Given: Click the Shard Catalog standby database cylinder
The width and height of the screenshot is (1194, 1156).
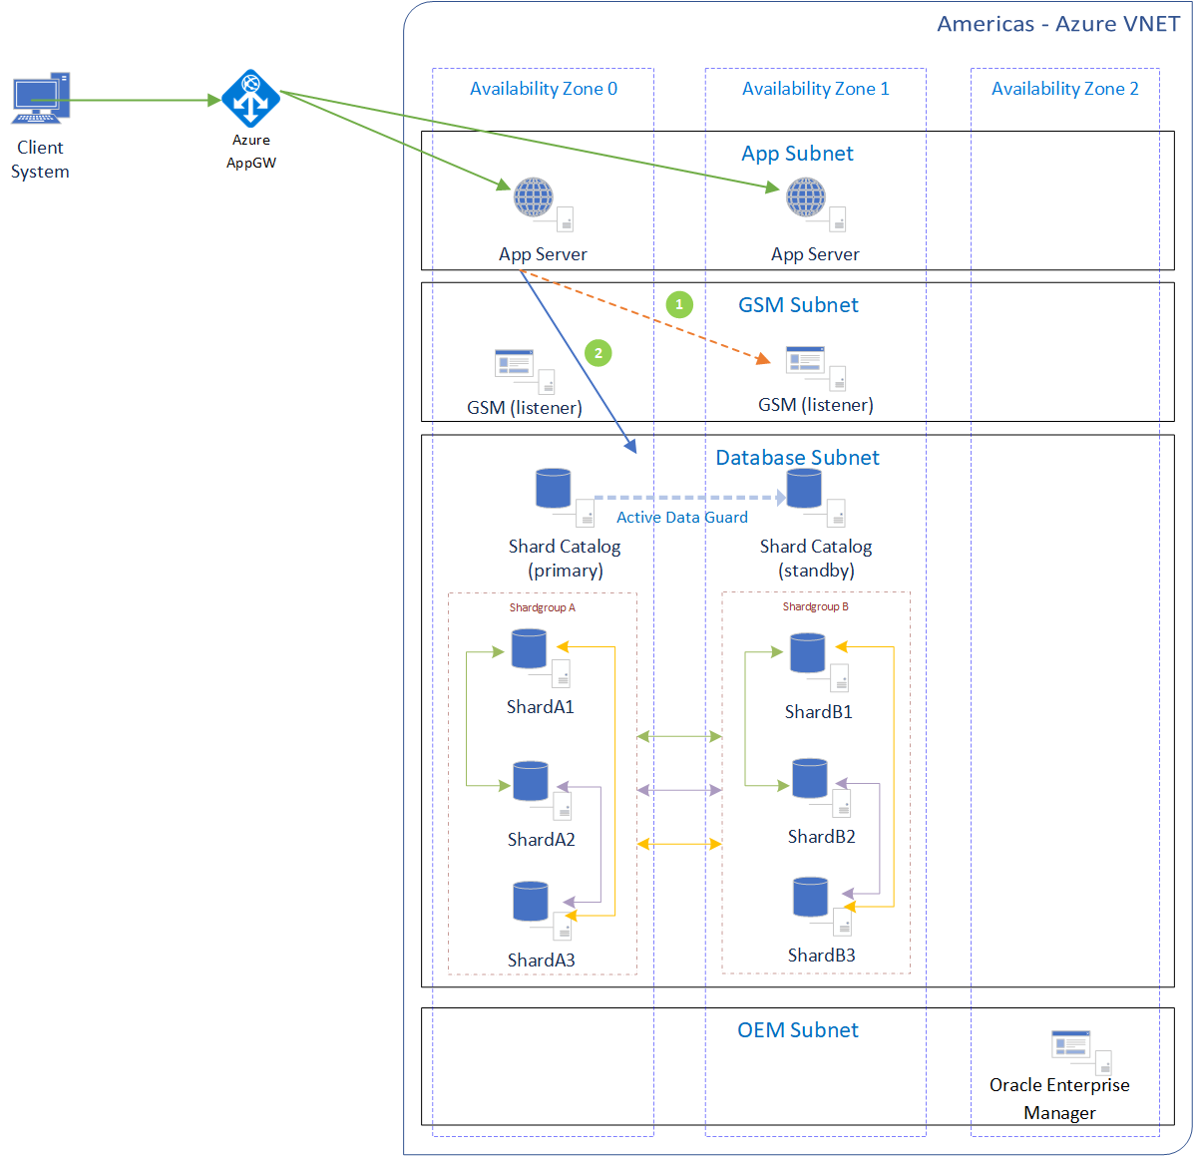Looking at the screenshot, I should [804, 488].
